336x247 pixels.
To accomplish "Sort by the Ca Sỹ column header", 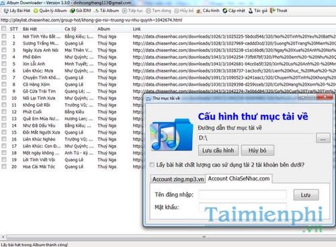I will (80, 29).
